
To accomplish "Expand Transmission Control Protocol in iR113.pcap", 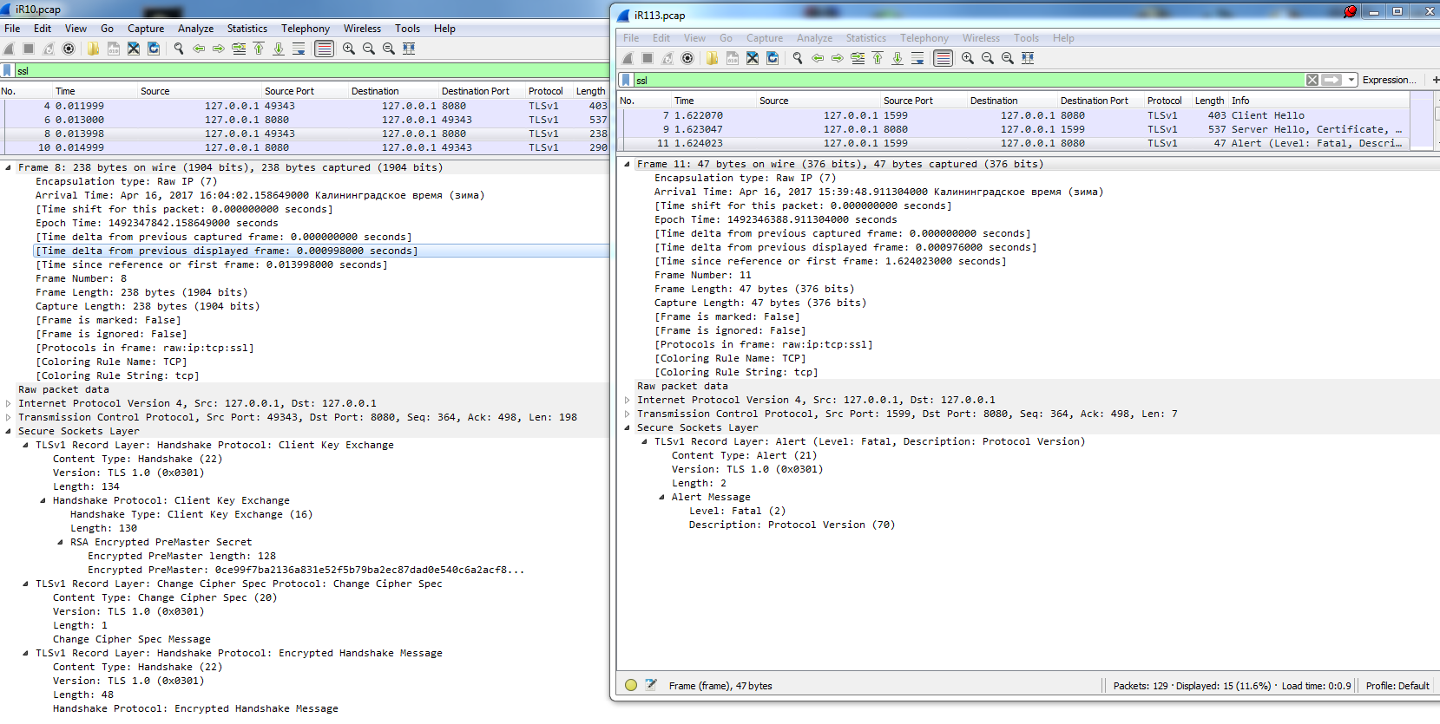I will [627, 414].
